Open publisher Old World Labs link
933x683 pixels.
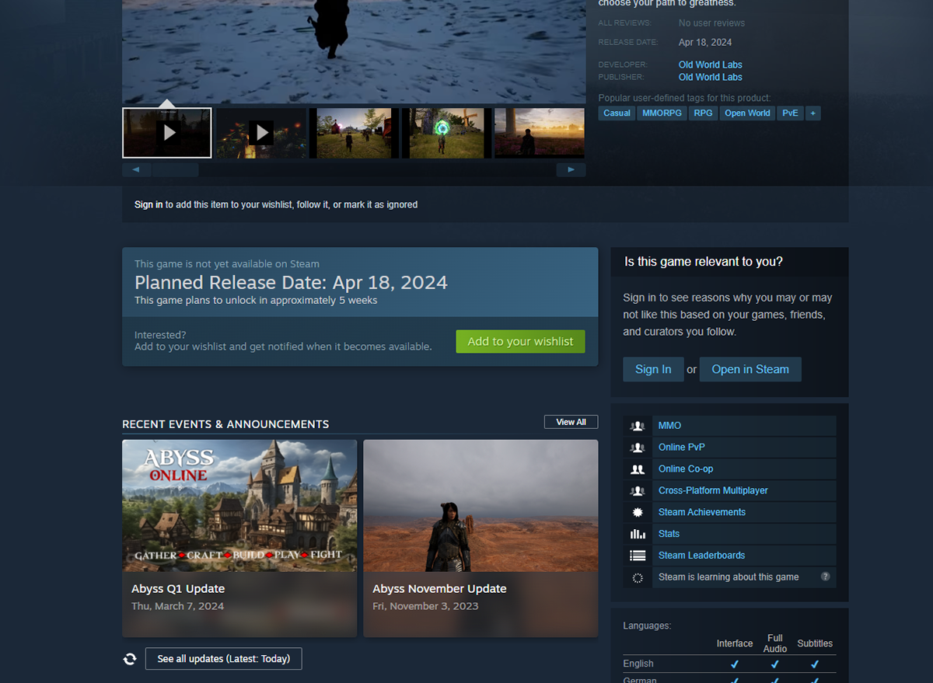point(710,77)
